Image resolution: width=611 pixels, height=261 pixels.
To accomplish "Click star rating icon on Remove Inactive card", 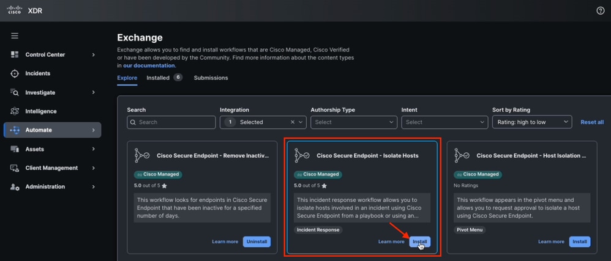I will [x=165, y=186].
